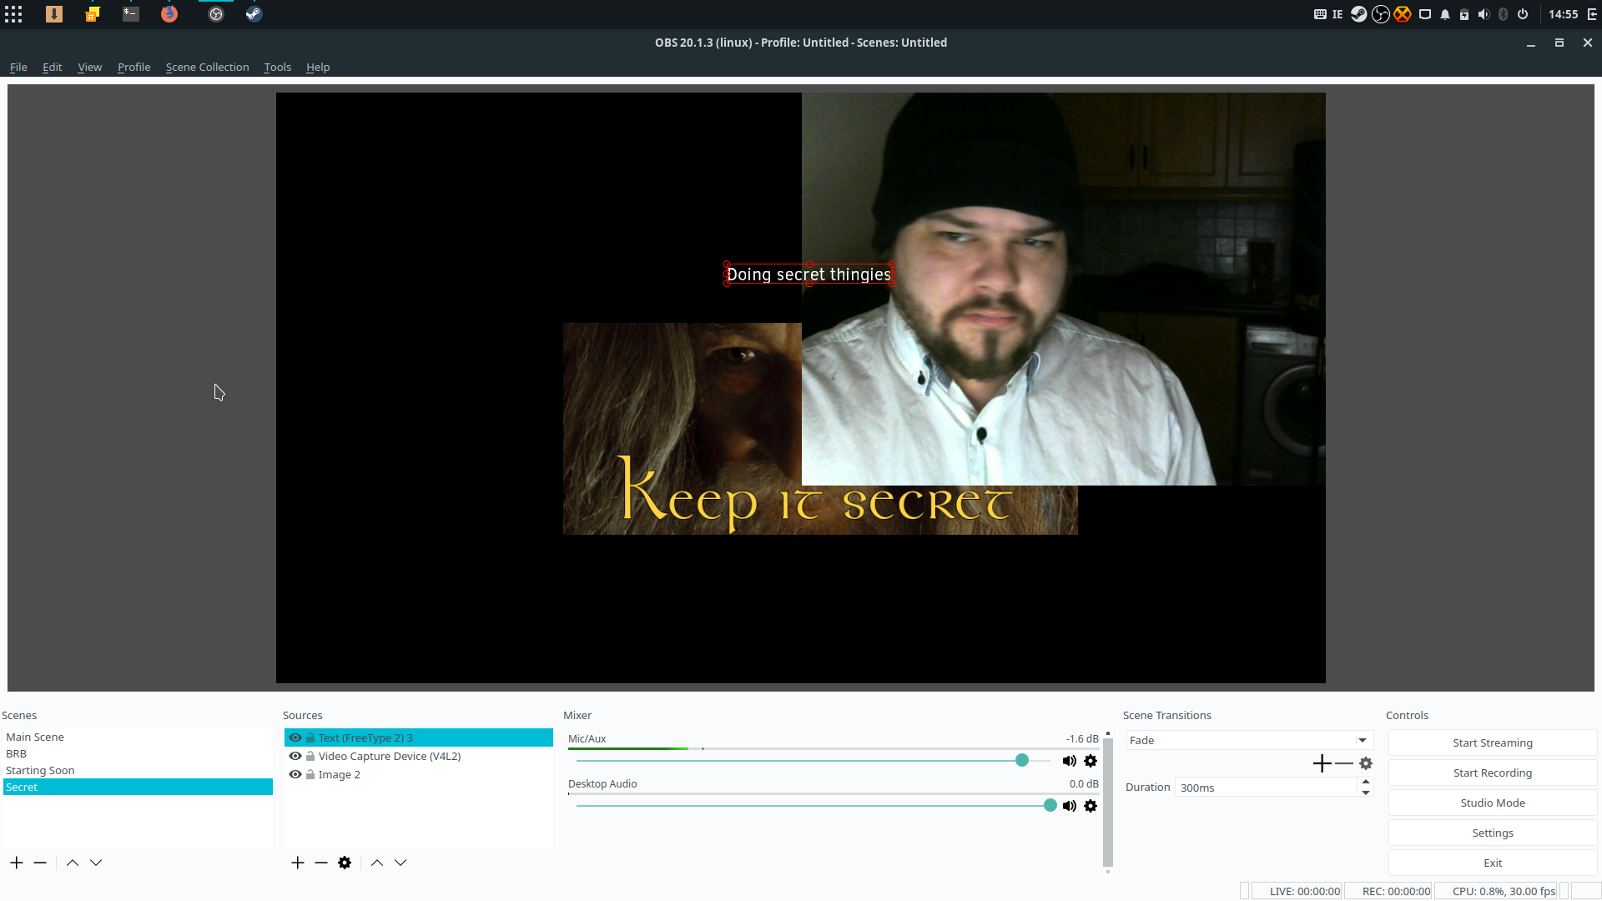Hide the Image 2 source

point(295,774)
